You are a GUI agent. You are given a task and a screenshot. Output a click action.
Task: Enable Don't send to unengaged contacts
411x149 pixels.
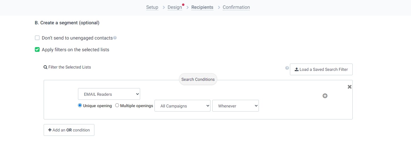(x=37, y=38)
